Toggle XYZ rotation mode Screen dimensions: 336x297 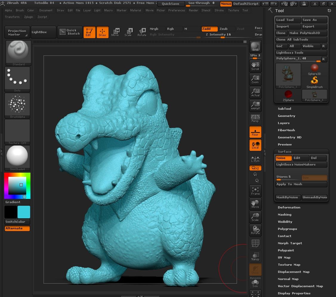255,168
